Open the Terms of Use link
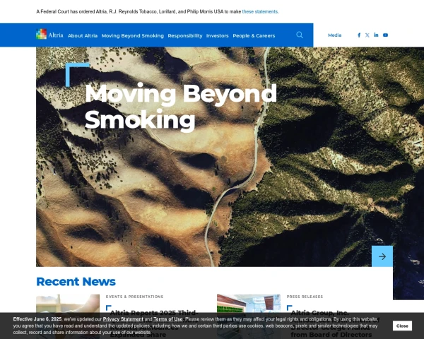 point(169,319)
